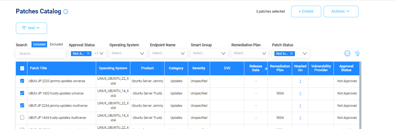Open the Smart Group filter dropdown
The height and width of the screenshot is (129, 396).
pos(223,53)
